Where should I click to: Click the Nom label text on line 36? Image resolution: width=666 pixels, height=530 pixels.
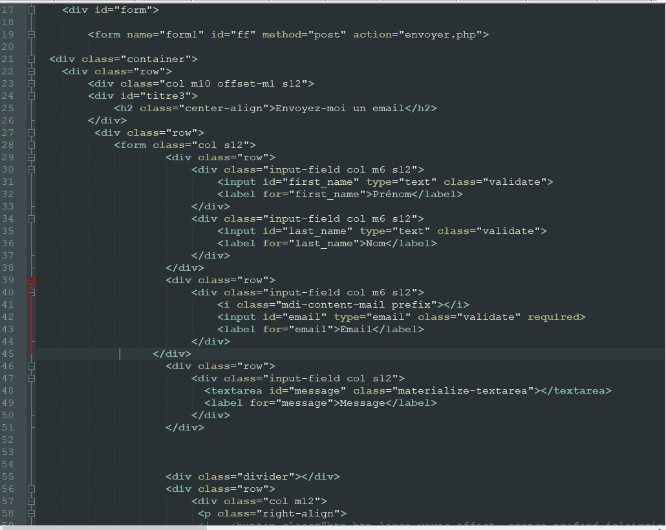376,243
